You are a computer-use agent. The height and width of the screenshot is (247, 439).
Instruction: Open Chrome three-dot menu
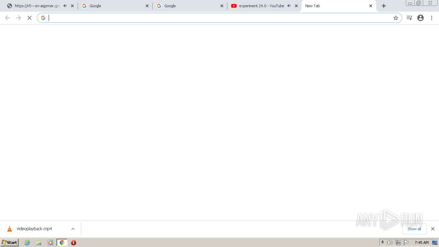[x=432, y=18]
